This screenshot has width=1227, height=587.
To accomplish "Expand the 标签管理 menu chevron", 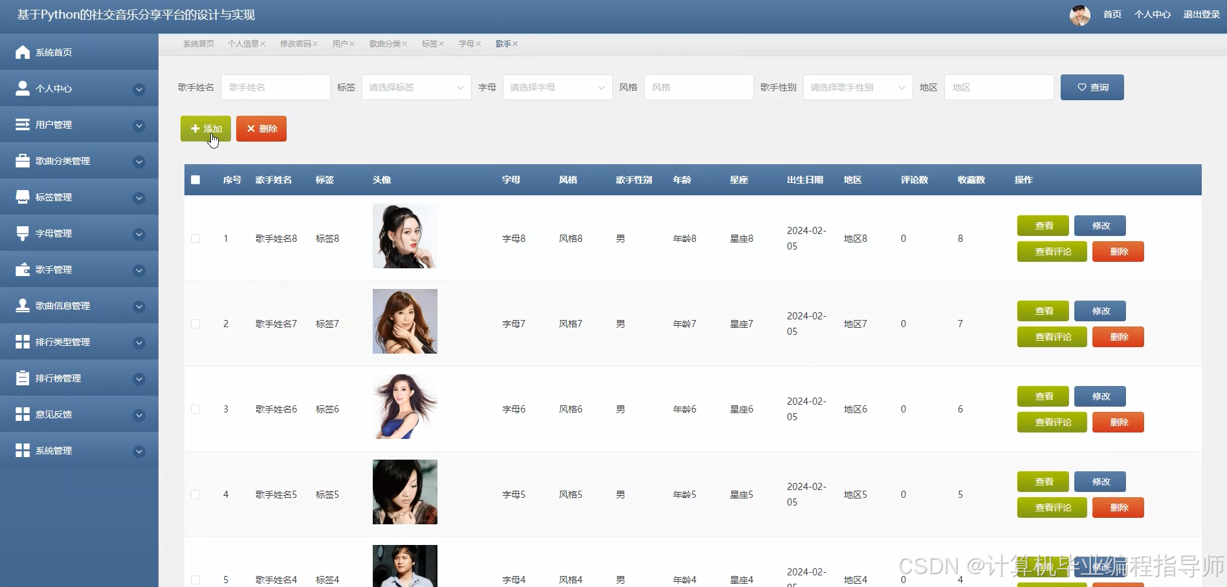I will pyautogui.click(x=138, y=198).
